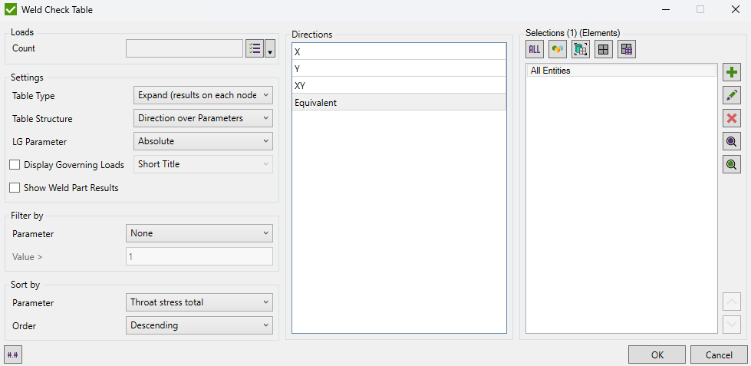Edit selection with the pencil icon
Viewport: 751px width, 366px height.
point(732,95)
